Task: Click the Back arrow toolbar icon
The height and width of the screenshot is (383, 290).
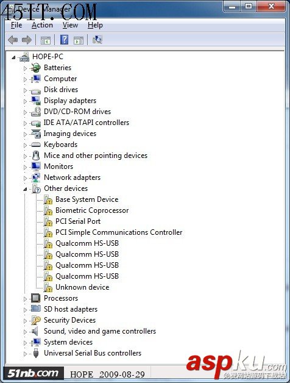Action: click(13, 40)
